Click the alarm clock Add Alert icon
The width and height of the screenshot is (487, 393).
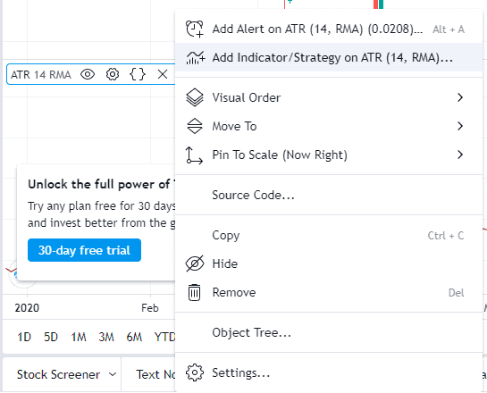point(195,29)
